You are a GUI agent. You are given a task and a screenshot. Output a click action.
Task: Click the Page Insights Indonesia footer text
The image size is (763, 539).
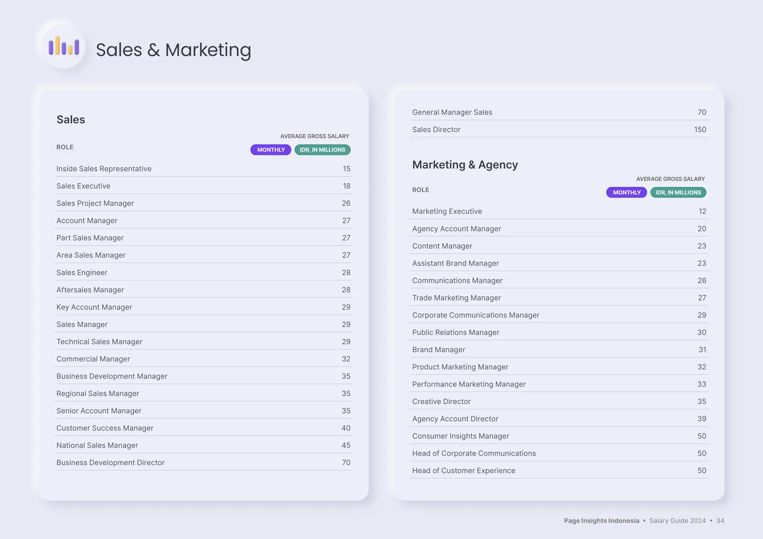[x=601, y=521]
